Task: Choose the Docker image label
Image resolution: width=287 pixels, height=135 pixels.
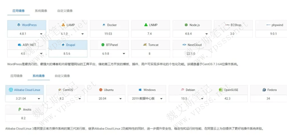Action: pos(112,25)
